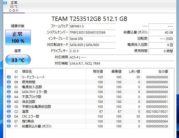
Task: Select the disk tab showing C: D: F:
Action: coord(14,6)
